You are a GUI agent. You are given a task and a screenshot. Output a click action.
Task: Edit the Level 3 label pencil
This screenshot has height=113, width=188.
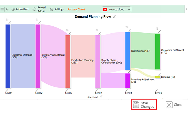[67, 91]
